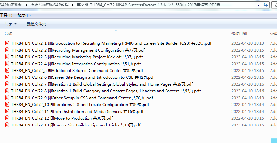
Task: Click the refresh button beside address bar
Action: click(x=265, y=5)
